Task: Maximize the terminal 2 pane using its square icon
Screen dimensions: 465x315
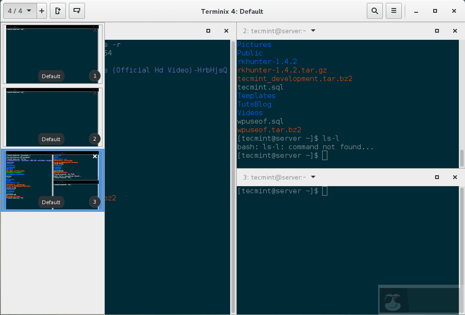Action: click(437, 31)
